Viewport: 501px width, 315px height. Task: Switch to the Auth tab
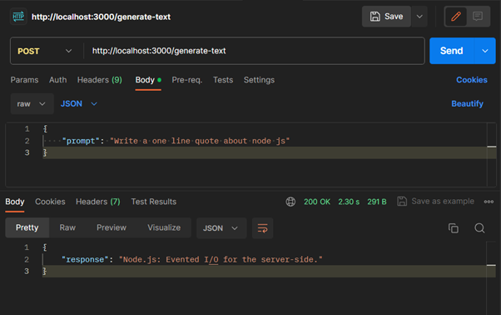point(57,80)
